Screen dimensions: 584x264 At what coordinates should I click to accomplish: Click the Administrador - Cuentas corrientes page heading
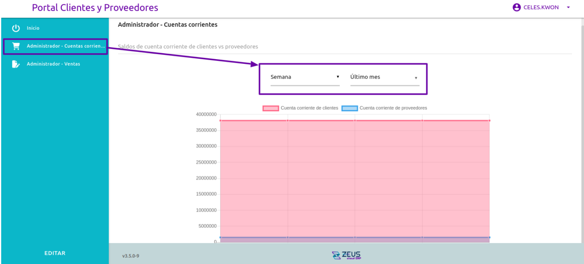167,25
